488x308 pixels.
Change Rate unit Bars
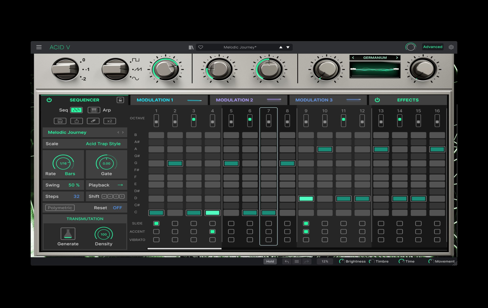click(x=70, y=174)
